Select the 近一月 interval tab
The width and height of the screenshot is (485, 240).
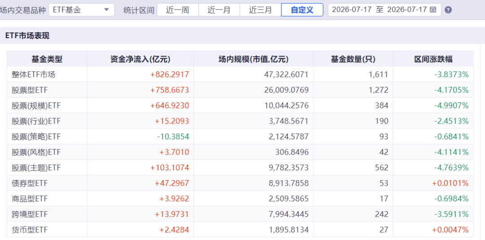pyautogui.click(x=219, y=10)
